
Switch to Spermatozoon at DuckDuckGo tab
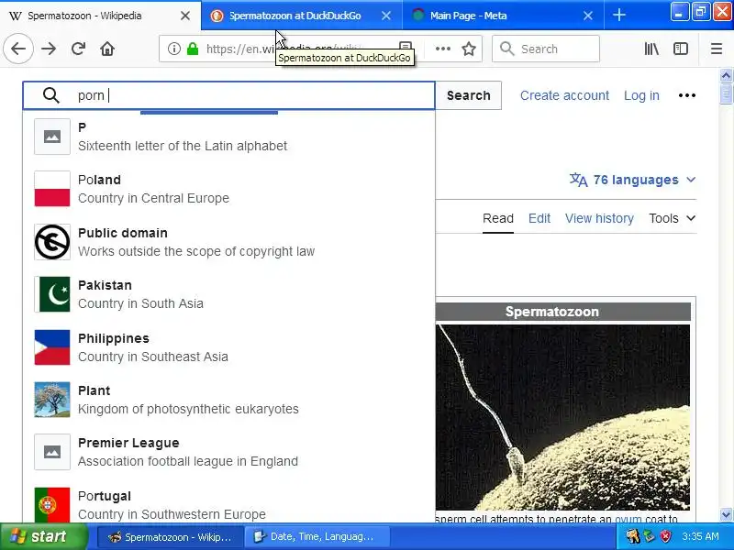302,16
